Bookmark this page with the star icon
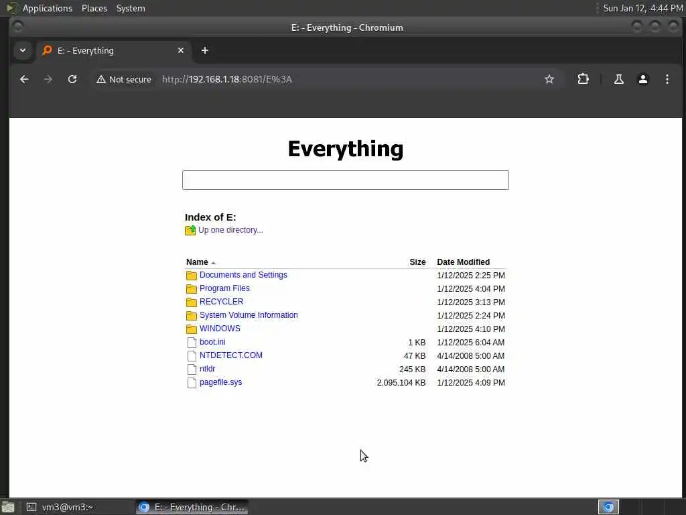686x515 pixels. point(549,79)
